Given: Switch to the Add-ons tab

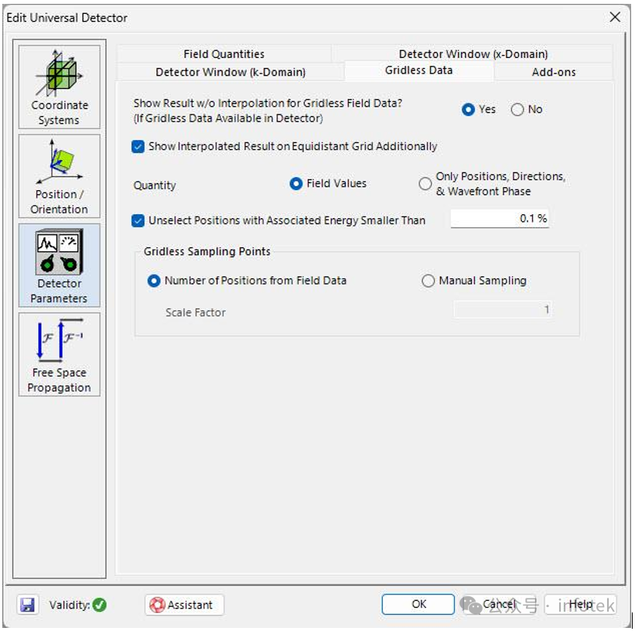Looking at the screenshot, I should pyautogui.click(x=555, y=72).
